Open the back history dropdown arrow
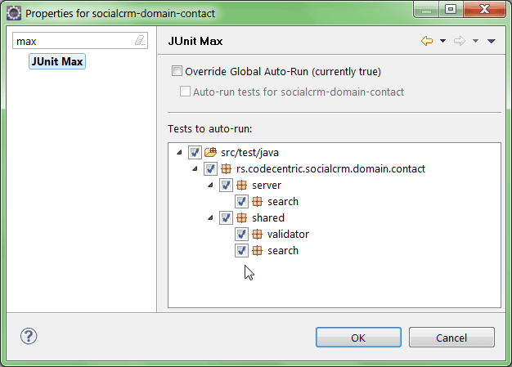This screenshot has height=367, width=512. 442,41
